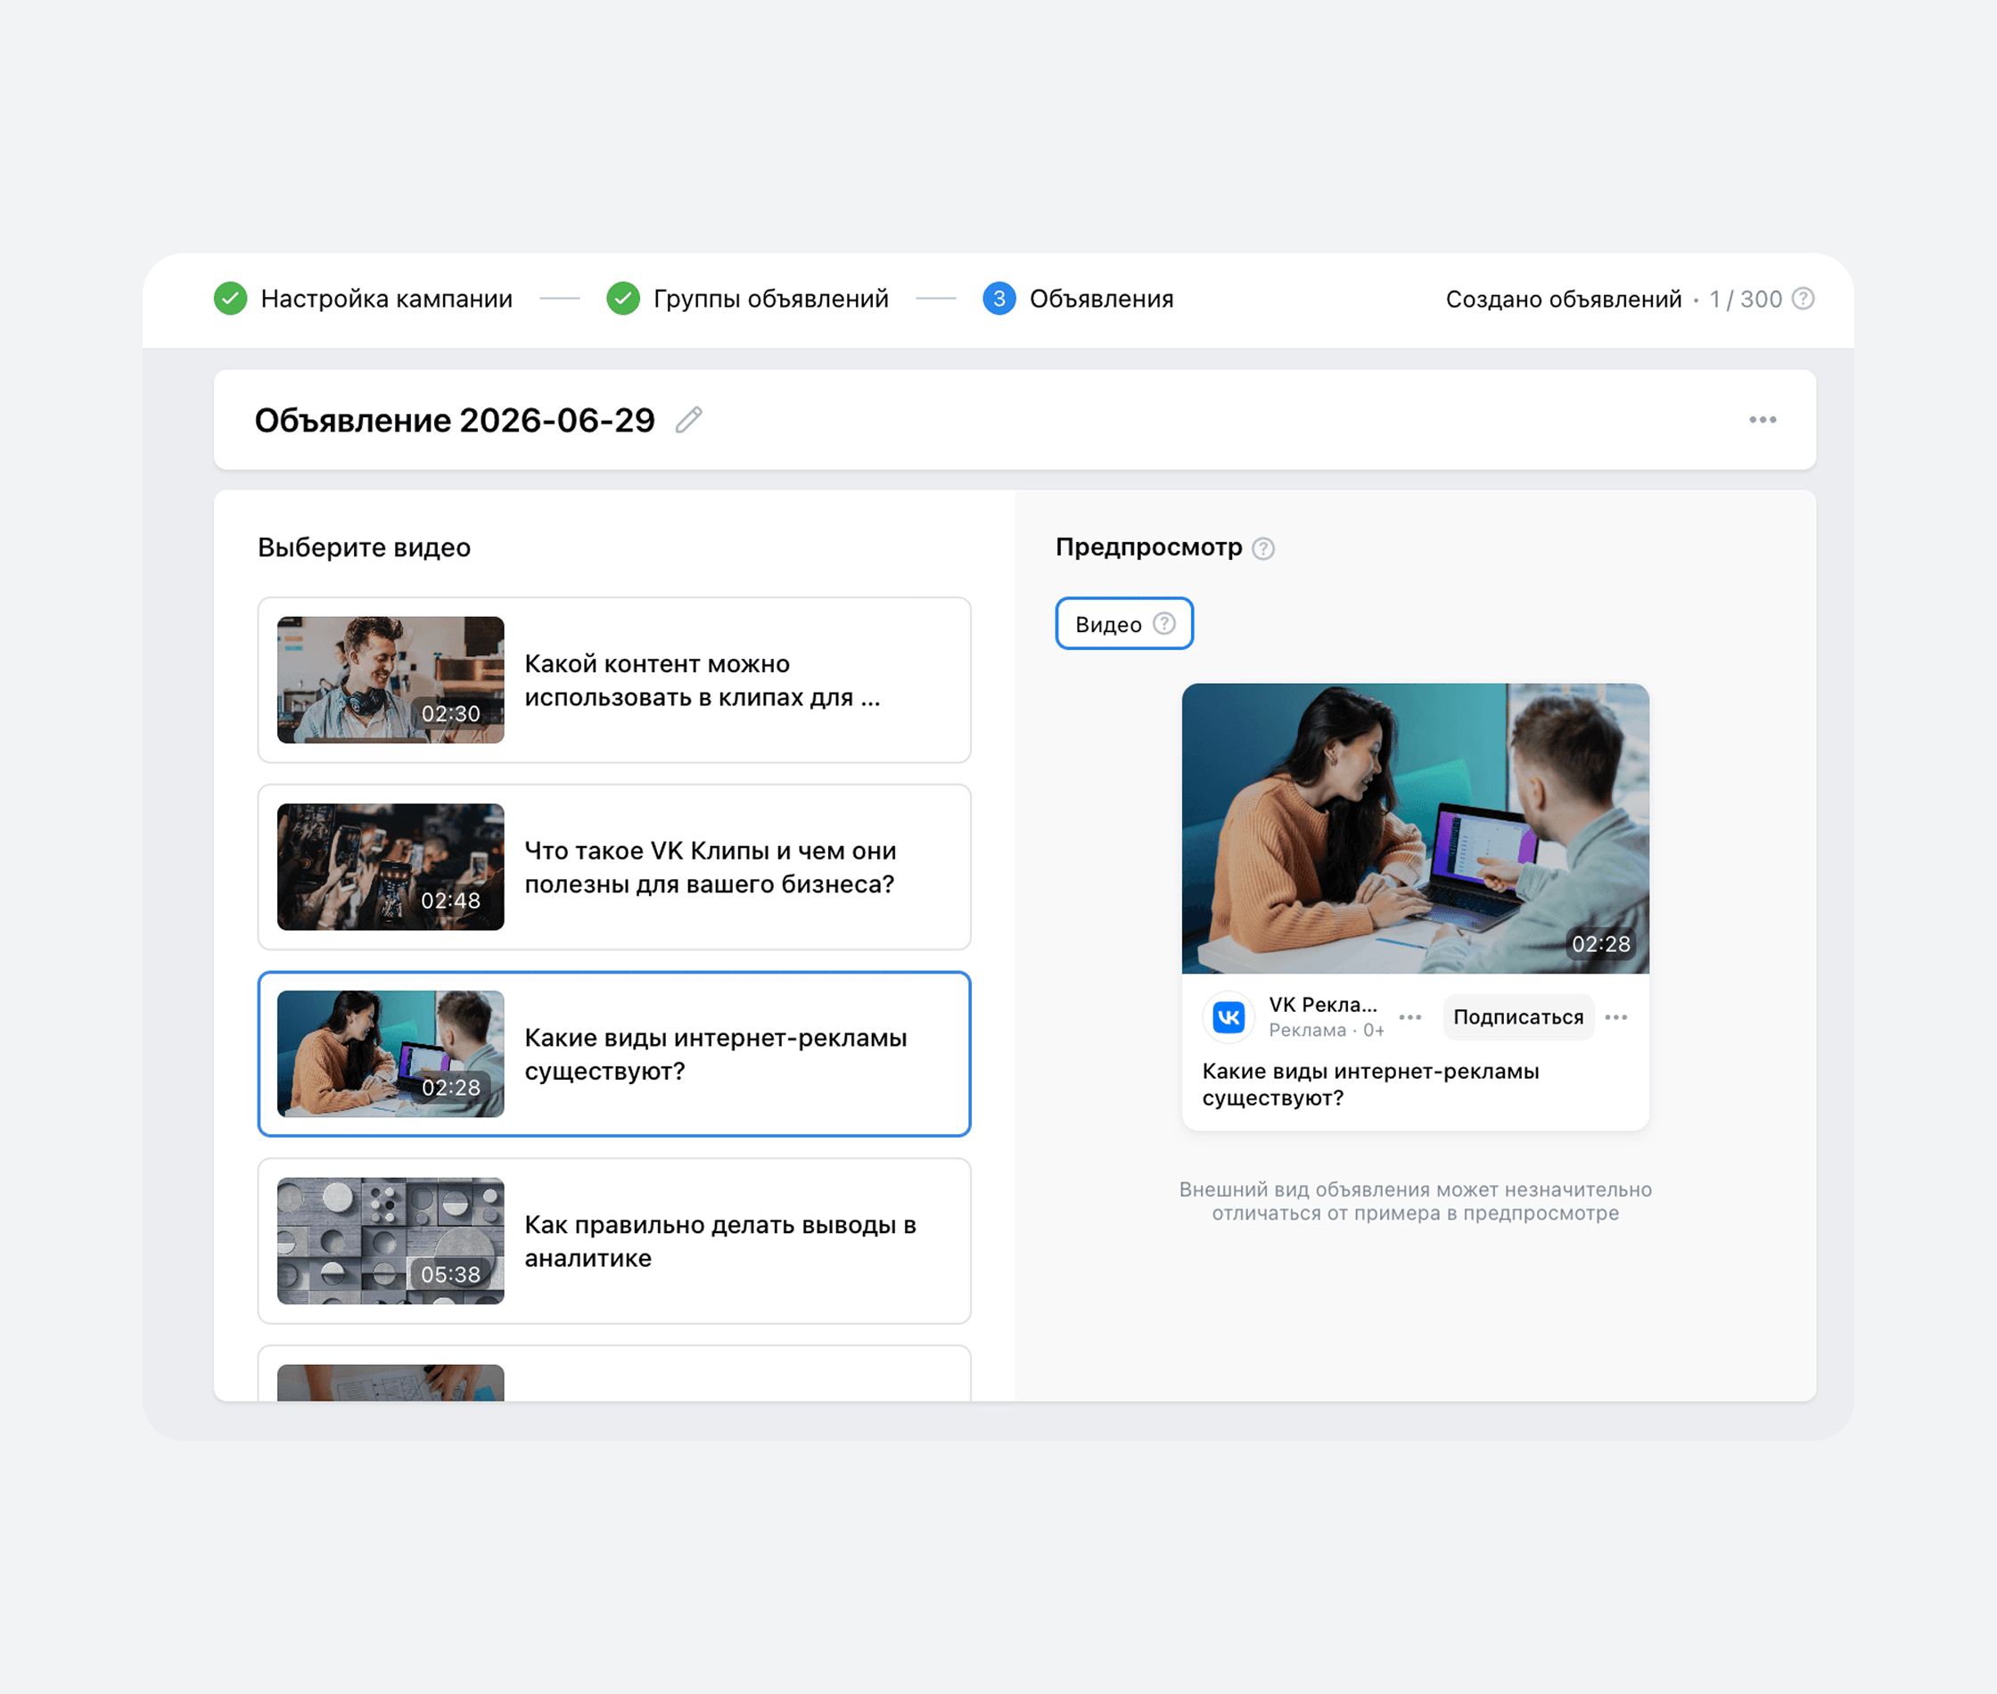
Task: Click the Предпросмотр heading
Action: [1148, 547]
